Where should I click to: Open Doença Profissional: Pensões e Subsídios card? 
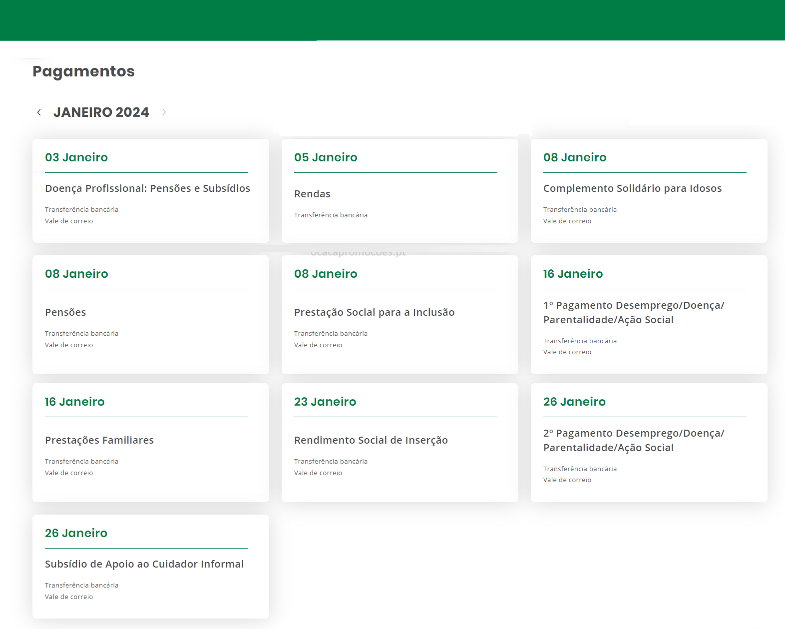pos(147,188)
